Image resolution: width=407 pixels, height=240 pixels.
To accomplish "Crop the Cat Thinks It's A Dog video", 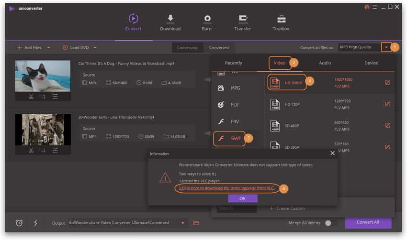I will point(43,97).
